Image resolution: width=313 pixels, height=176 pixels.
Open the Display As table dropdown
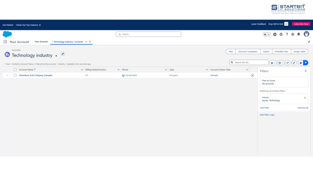point(281,63)
